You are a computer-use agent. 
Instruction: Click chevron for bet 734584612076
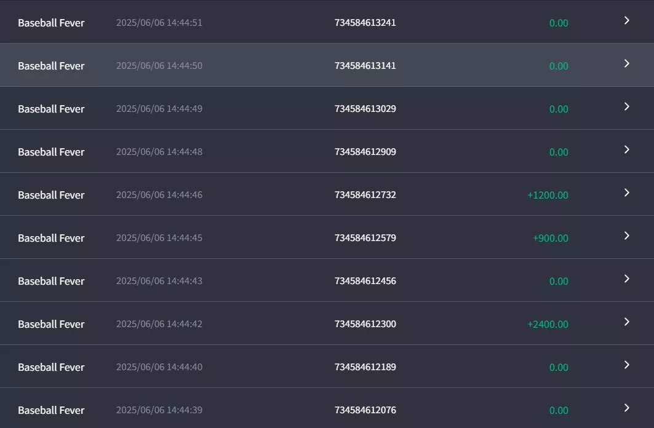[626, 408]
